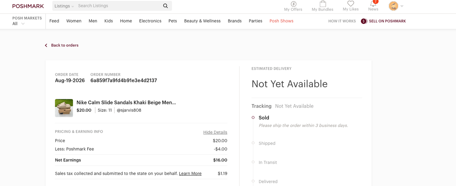This screenshot has width=456, height=186.
Task: Open the Parties menu
Action: 256,21
